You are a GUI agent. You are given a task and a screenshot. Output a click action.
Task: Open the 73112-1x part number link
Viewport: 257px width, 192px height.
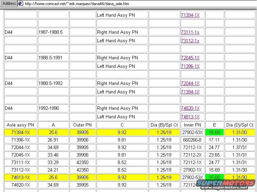pyautogui.click(x=190, y=41)
